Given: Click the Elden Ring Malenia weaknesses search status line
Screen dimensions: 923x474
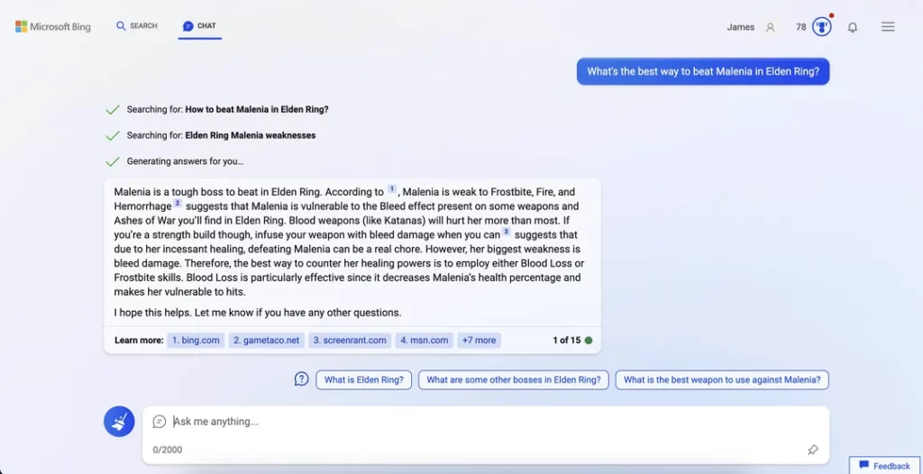Looking at the screenshot, I should point(221,135).
